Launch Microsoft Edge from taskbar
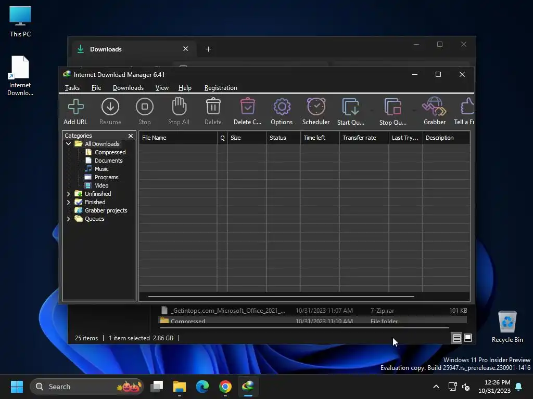Viewport: 533px width, 399px height. 202,387
